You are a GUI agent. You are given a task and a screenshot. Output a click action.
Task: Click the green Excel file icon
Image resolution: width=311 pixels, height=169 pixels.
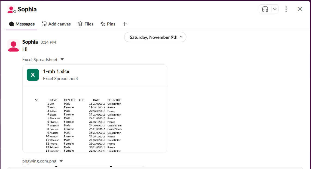[33, 75]
